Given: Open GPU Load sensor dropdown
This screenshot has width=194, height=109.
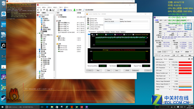Looking at the screenshot, I should click(x=169, y=71).
